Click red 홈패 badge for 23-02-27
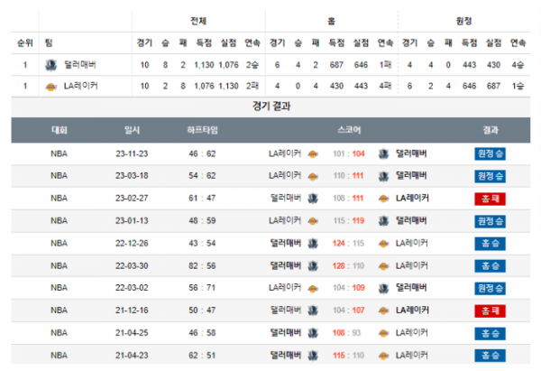 coord(490,199)
